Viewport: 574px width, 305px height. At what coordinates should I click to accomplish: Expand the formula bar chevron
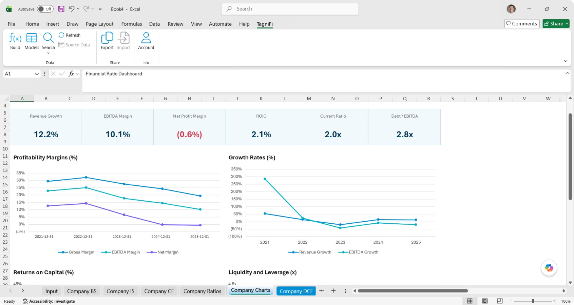coord(567,73)
